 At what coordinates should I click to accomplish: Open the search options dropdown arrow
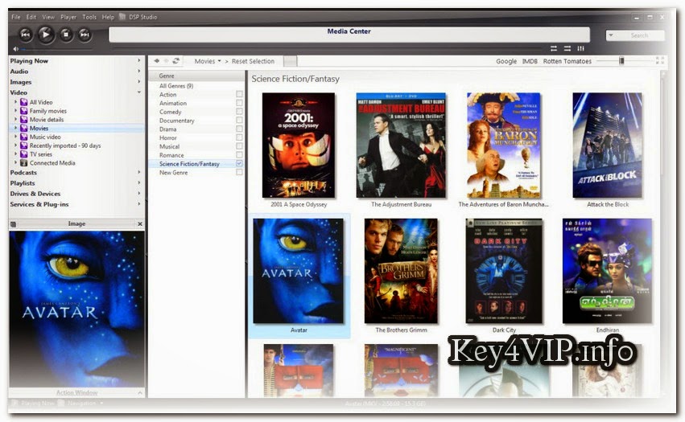(611, 35)
